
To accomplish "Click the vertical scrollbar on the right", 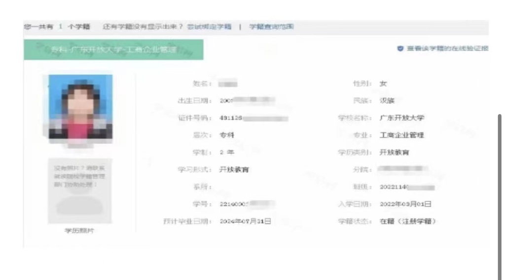I will click(x=500, y=196).
